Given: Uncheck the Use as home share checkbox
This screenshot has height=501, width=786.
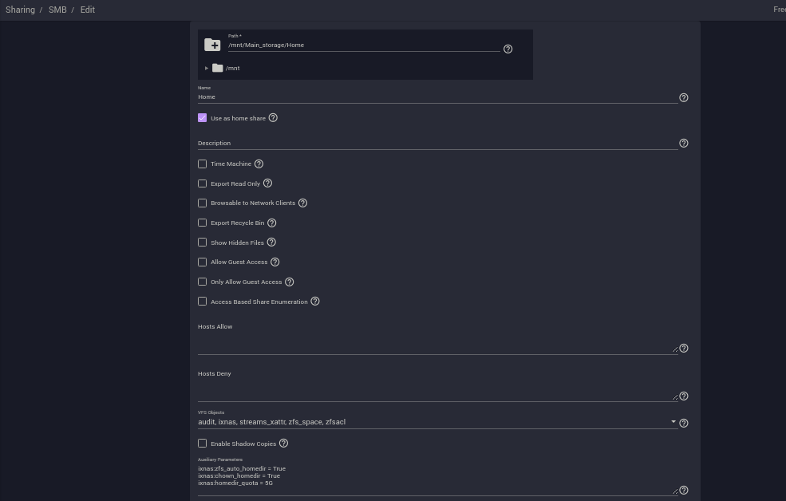Looking at the screenshot, I should (203, 118).
